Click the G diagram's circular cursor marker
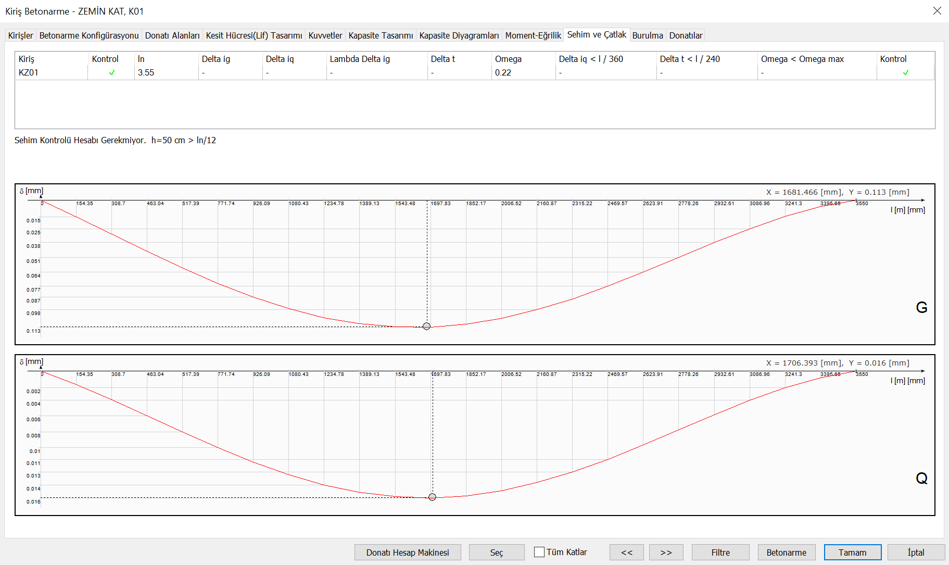Screen dimensions: 949x565 [x=426, y=327]
